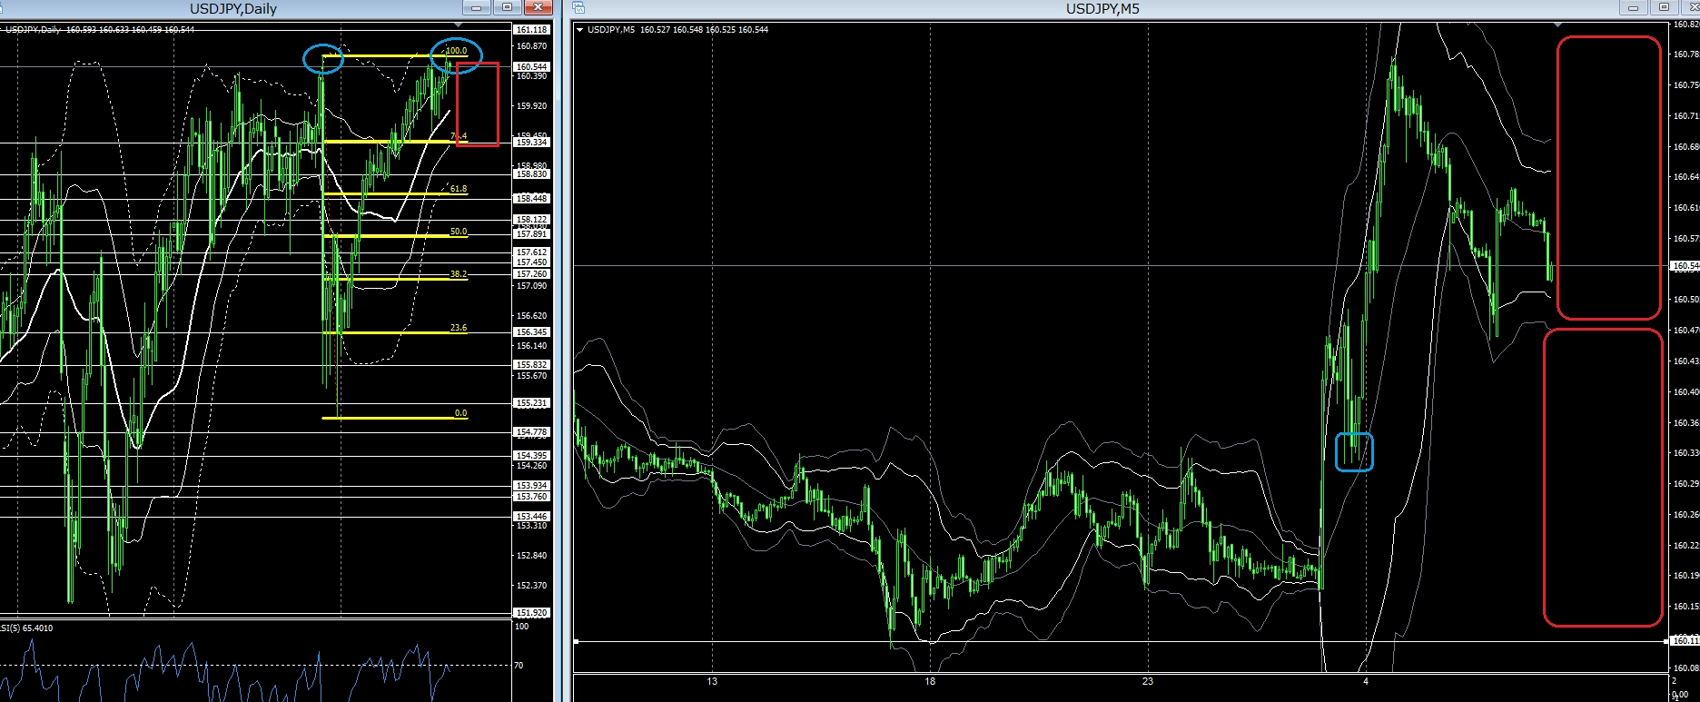Click the 153.934 line price label
Image resolution: width=1700 pixels, height=702 pixels.
[x=531, y=486]
